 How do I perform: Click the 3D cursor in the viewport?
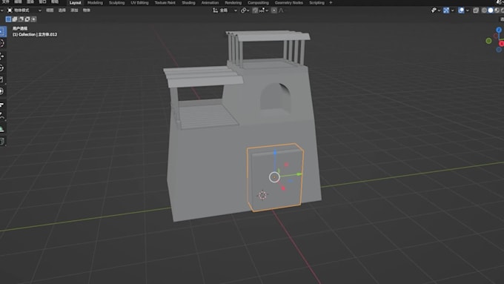click(262, 195)
